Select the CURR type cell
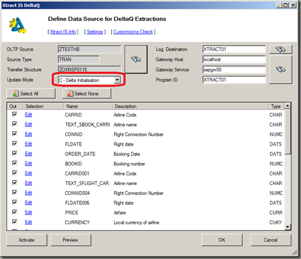The image size is (301, 259). [x=276, y=213]
